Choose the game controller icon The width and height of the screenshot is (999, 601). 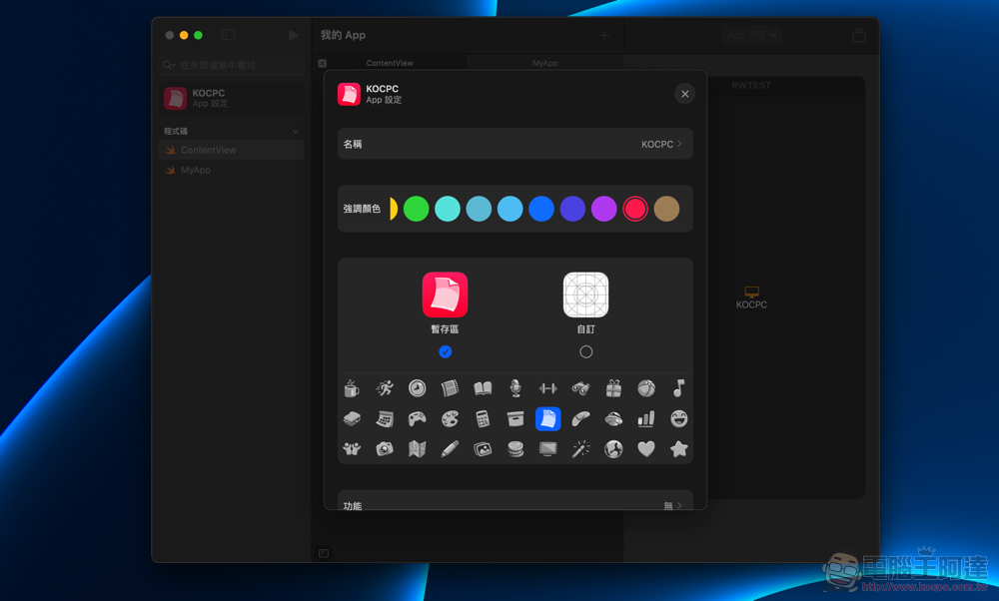tap(418, 419)
